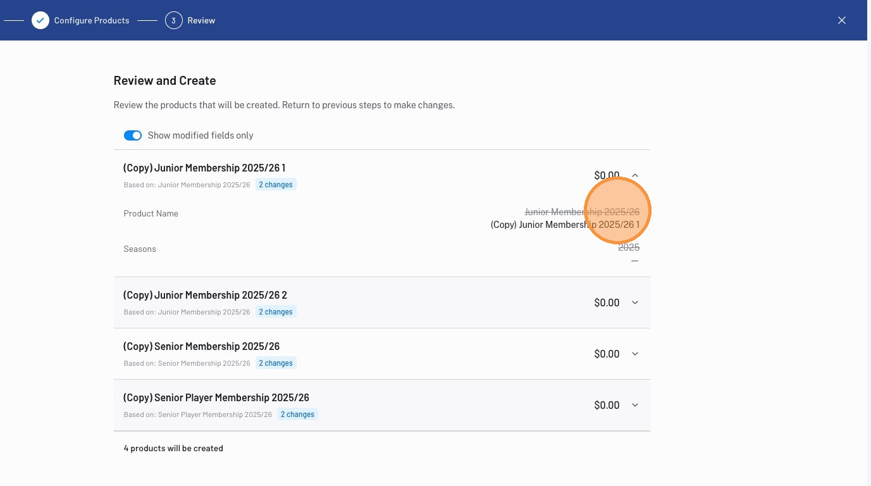Click the "Show modified fields only" label
The width and height of the screenshot is (871, 486).
pyautogui.click(x=201, y=135)
